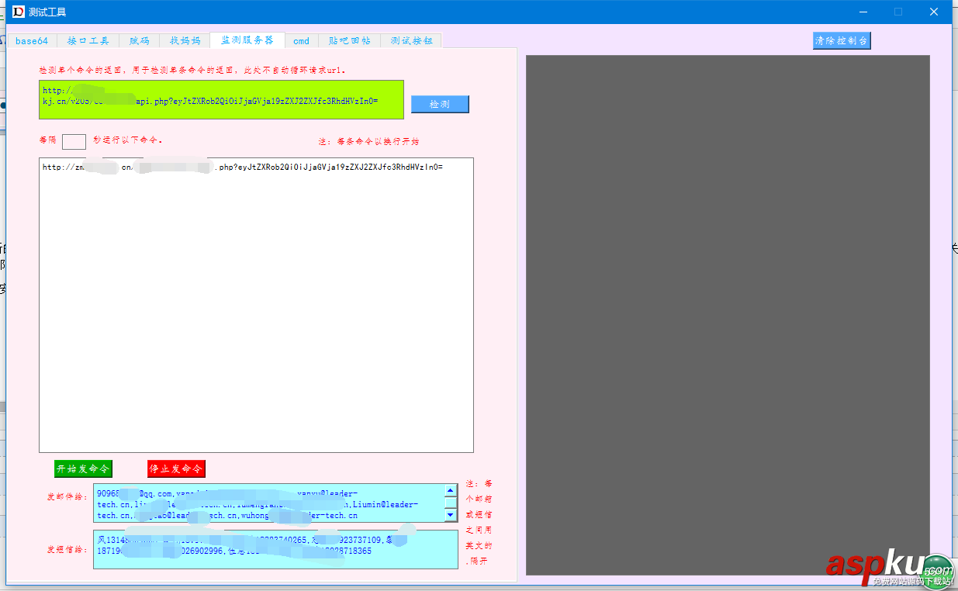The image size is (958, 591).
Task: Click the interval seconds input box after 每隔
Action: point(73,141)
